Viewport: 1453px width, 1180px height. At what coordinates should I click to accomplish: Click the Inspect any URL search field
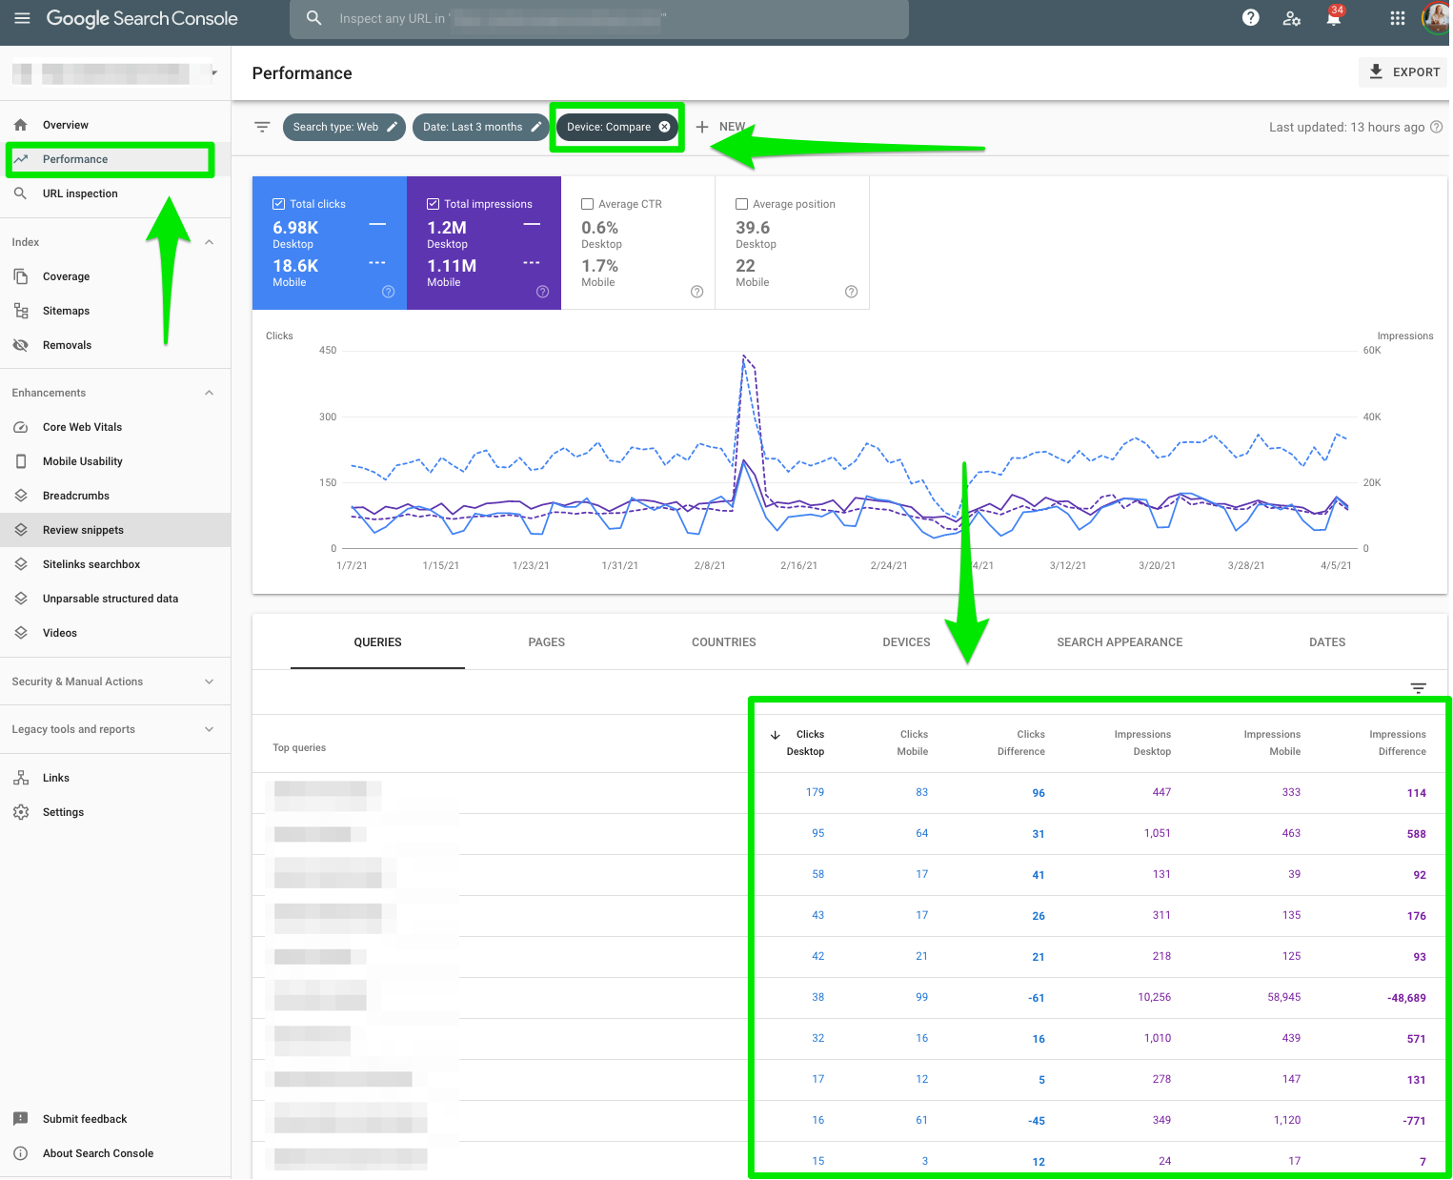pyautogui.click(x=599, y=19)
